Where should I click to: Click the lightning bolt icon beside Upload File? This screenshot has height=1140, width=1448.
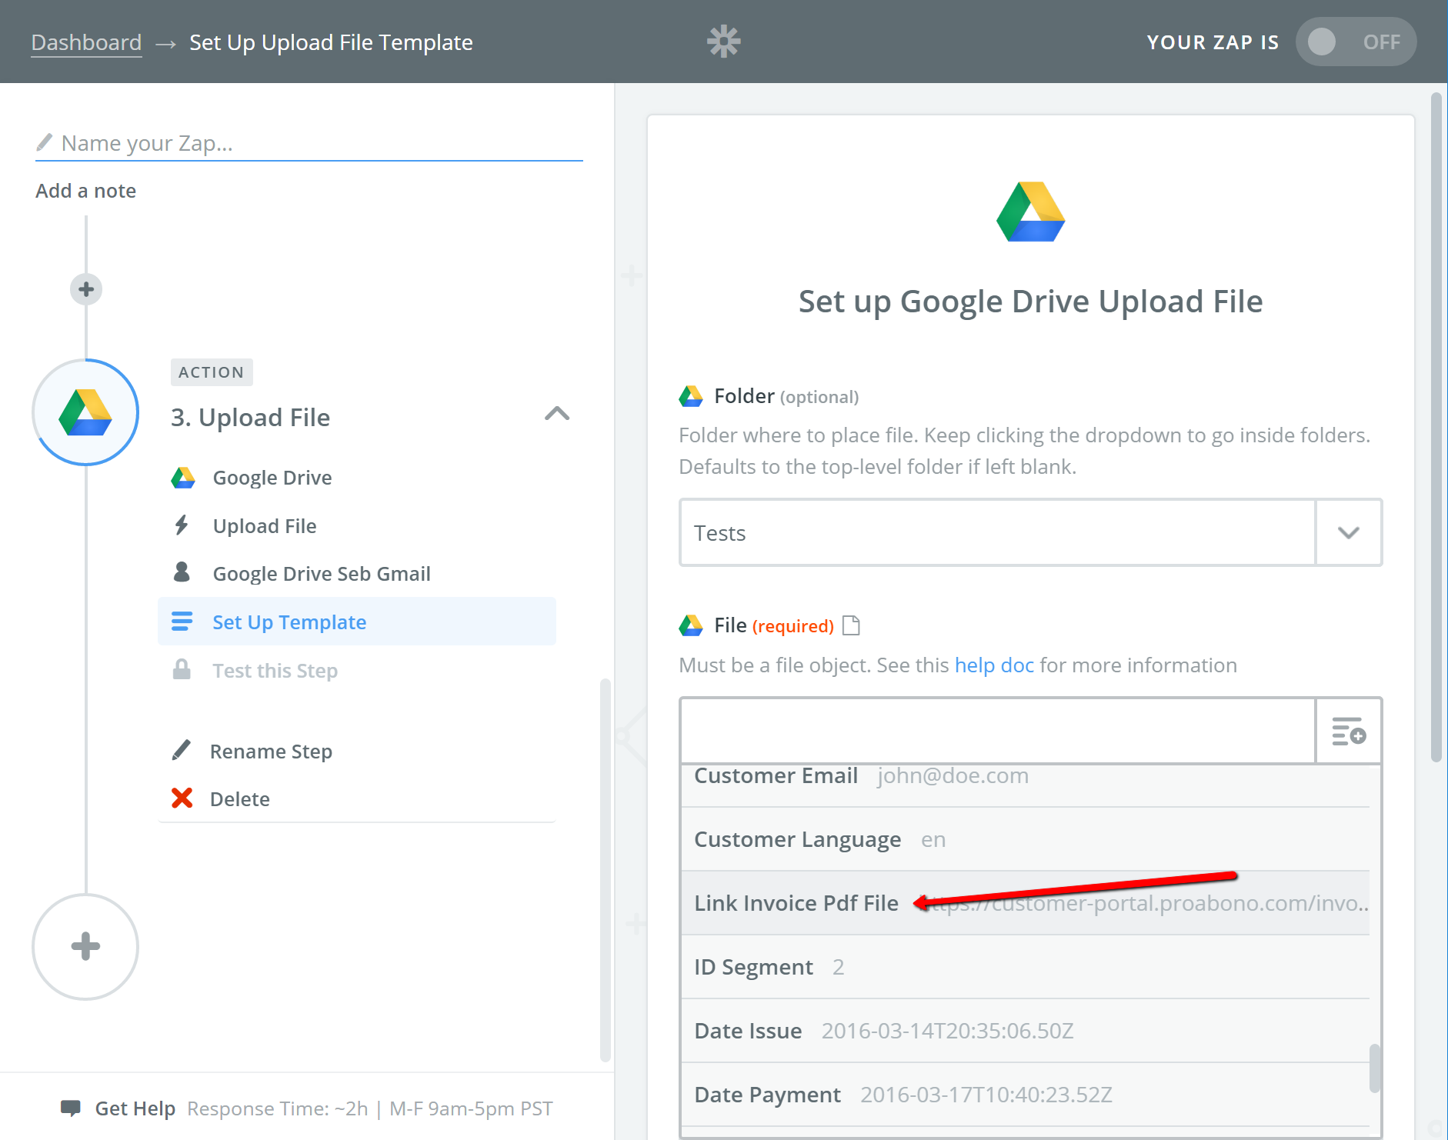(182, 525)
